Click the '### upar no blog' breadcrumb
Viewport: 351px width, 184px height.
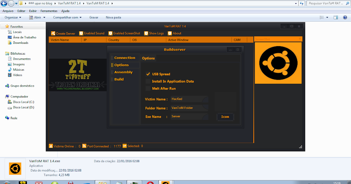(x=41, y=4)
